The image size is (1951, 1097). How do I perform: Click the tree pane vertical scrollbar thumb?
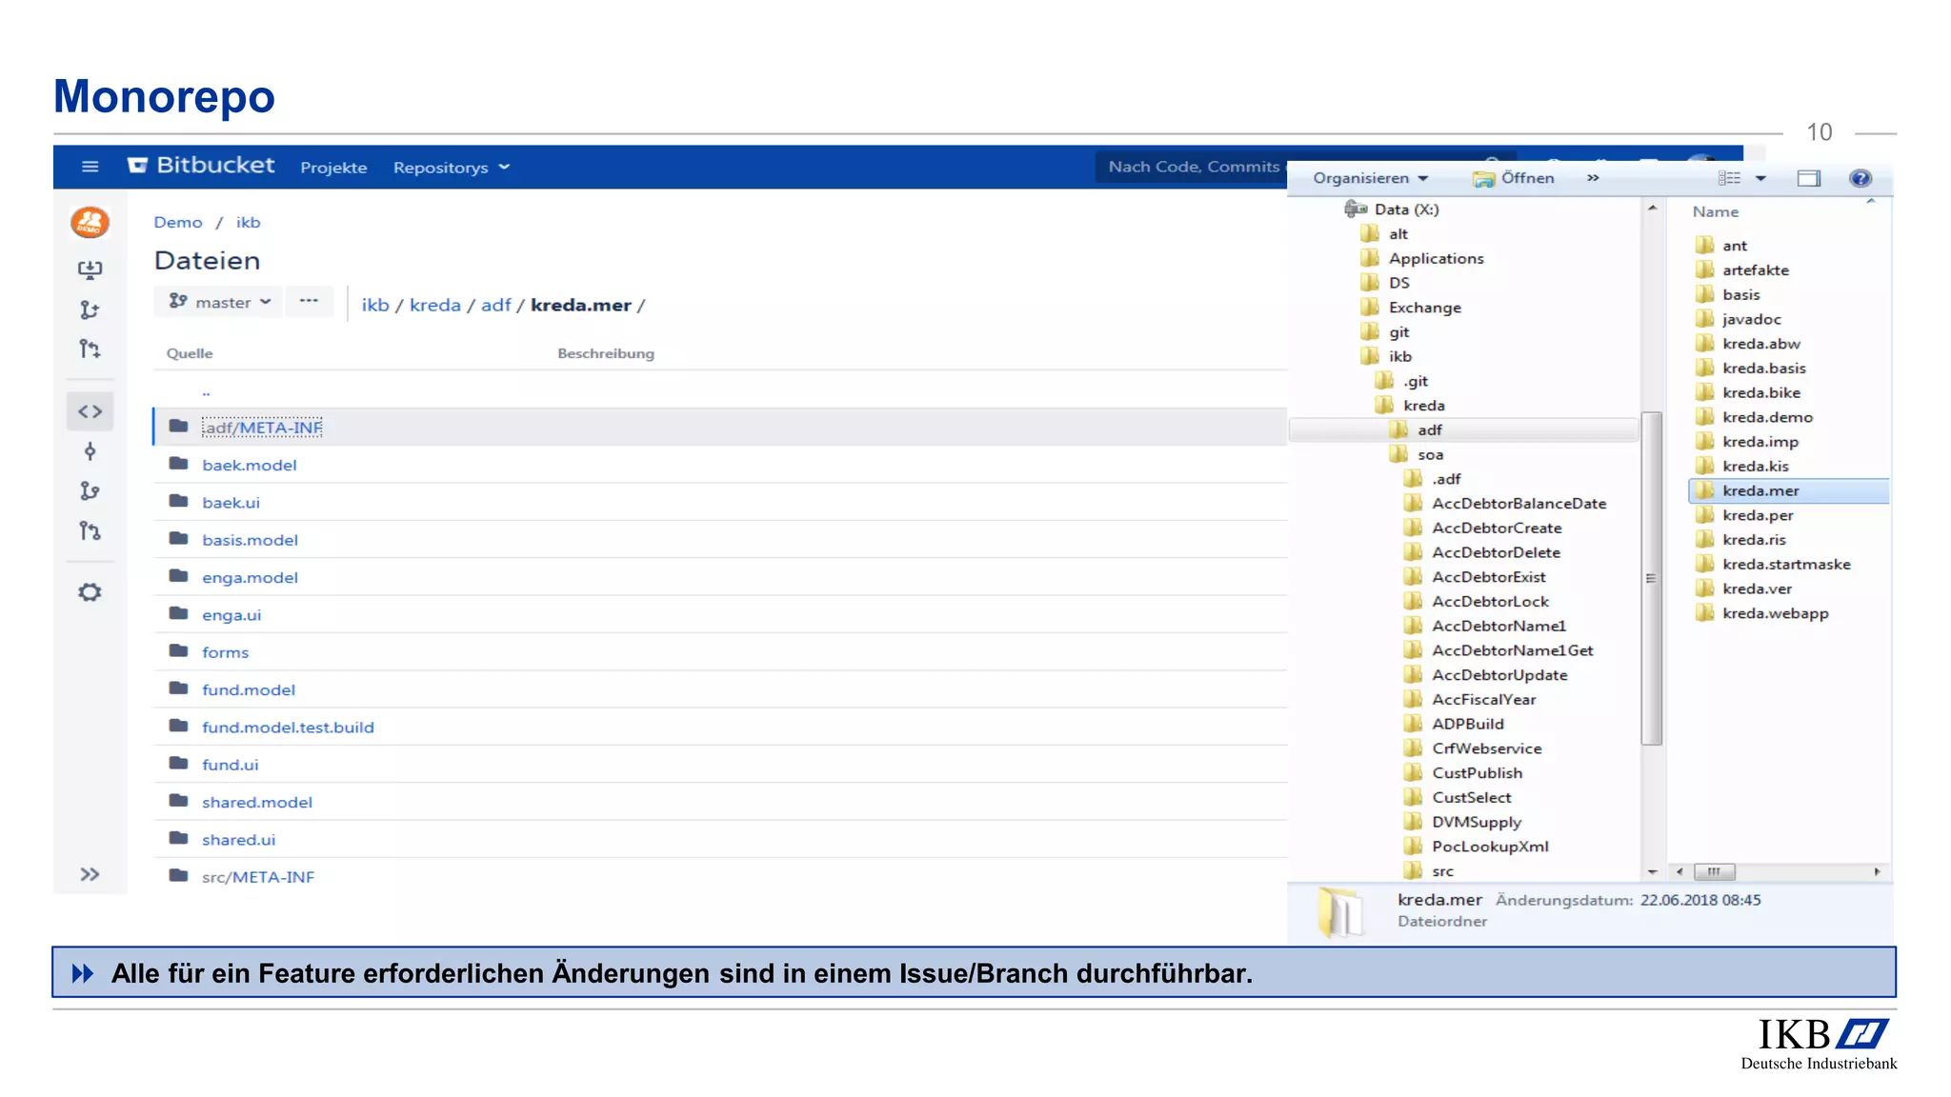pos(1652,578)
